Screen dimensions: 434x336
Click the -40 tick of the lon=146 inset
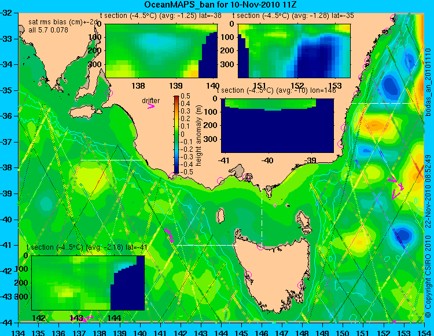pyautogui.click(x=267, y=160)
